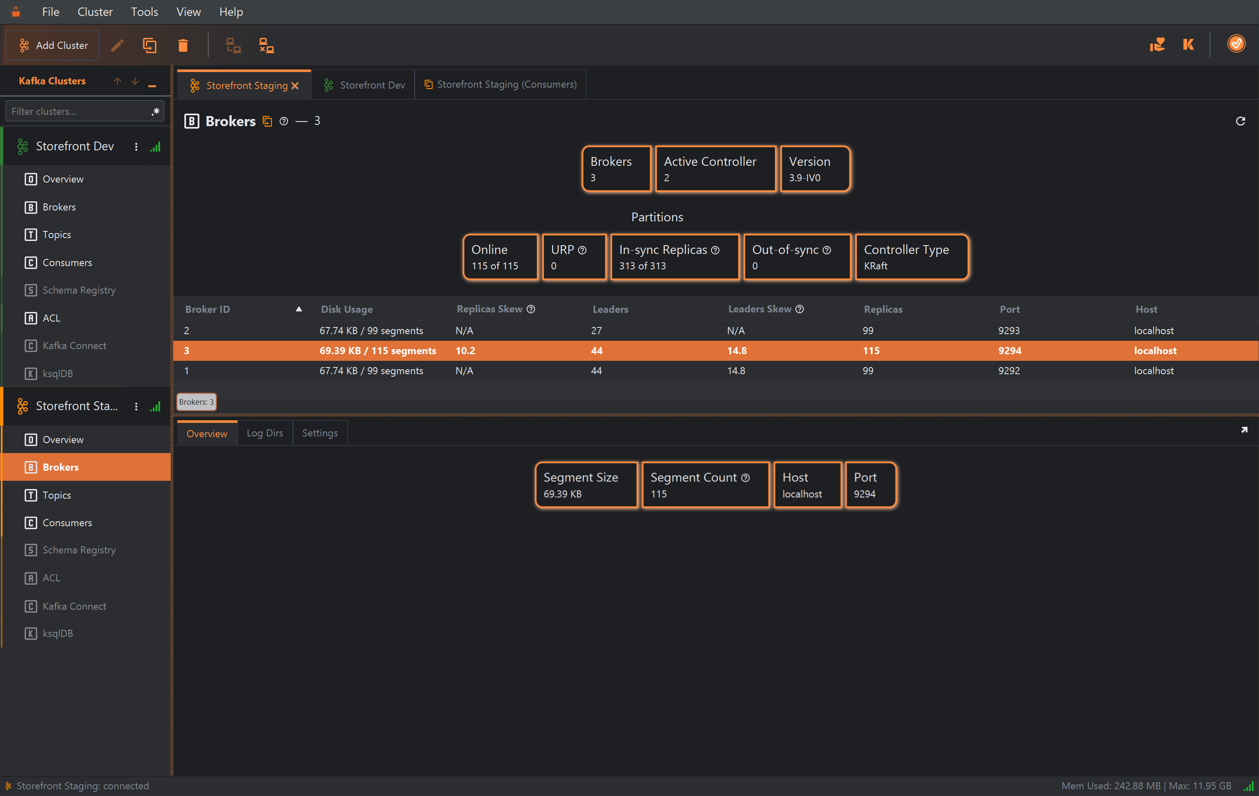This screenshot has width=1259, height=796.
Task: Click the clone cluster toolbar icon
Action: tap(150, 46)
